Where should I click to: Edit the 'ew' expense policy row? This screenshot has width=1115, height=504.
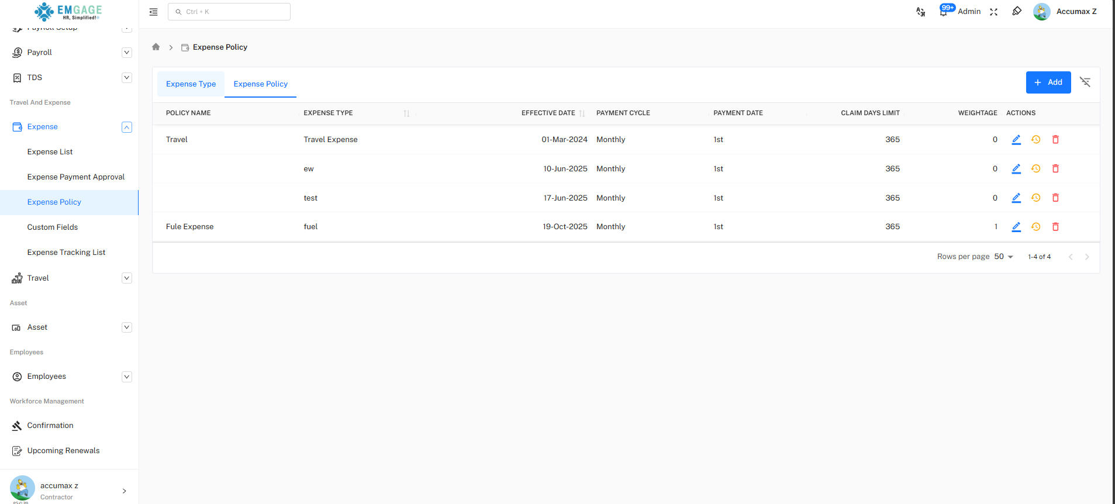(x=1016, y=169)
